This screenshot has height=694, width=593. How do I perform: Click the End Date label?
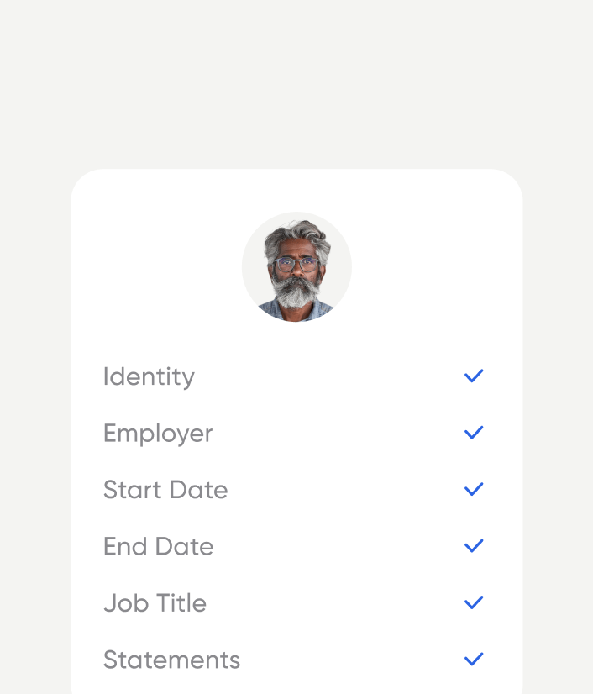coord(158,546)
